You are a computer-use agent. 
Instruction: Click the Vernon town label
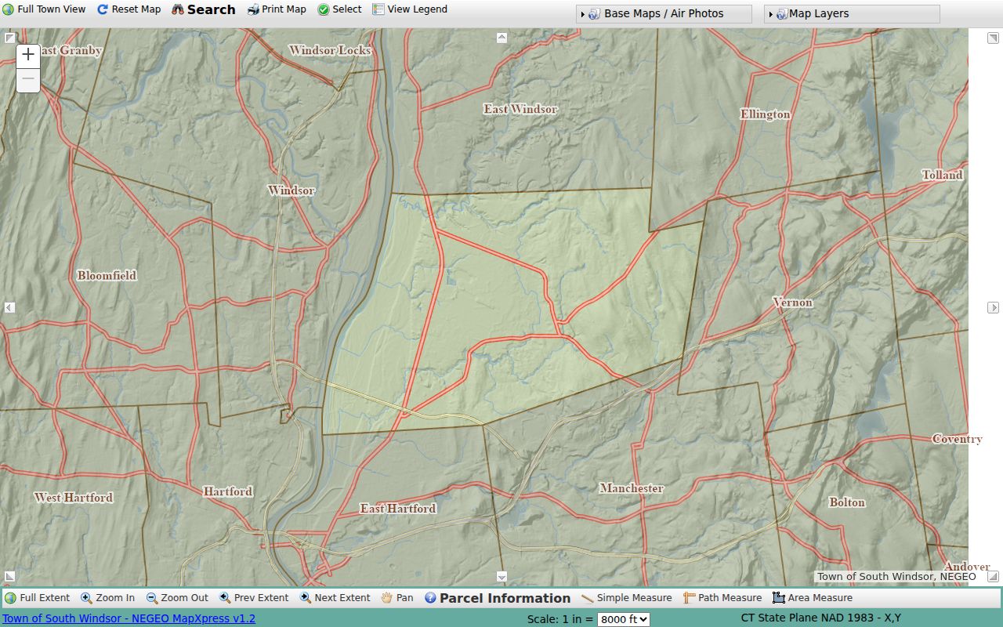tap(792, 302)
